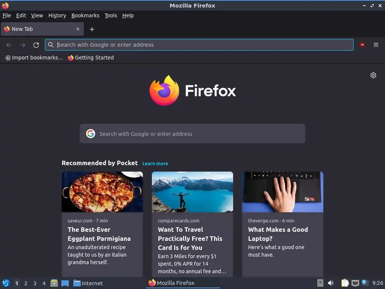This screenshot has height=289, width=385.
Task: Open Getting Started bookmark
Action: [x=91, y=58]
